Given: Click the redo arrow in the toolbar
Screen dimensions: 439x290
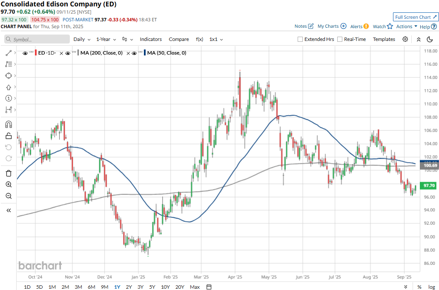Looking at the screenshot, I should (x=9, y=159).
